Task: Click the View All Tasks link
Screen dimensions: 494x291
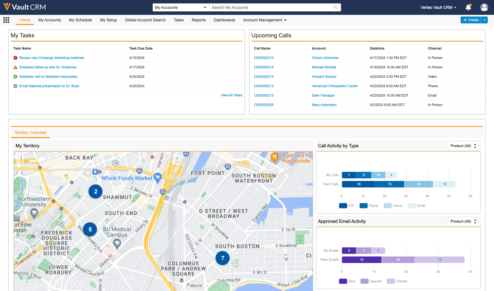Action: click(x=231, y=95)
